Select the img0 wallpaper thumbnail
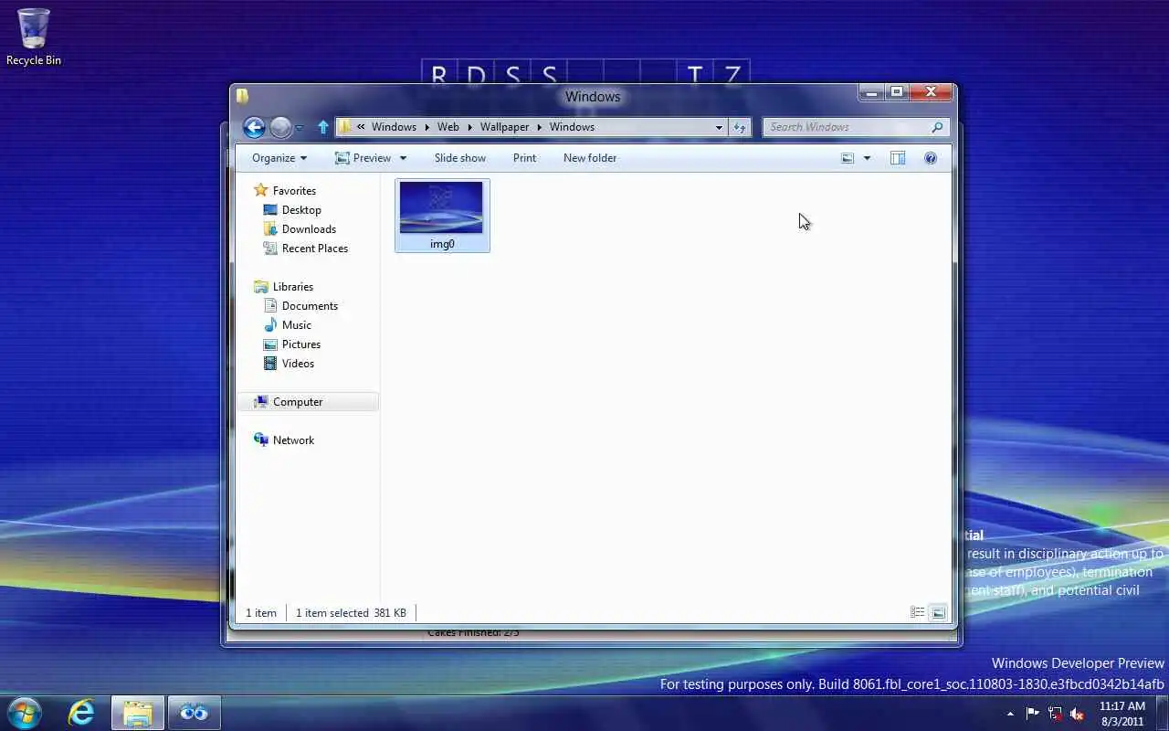Image resolution: width=1169 pixels, height=731 pixels. tap(441, 207)
